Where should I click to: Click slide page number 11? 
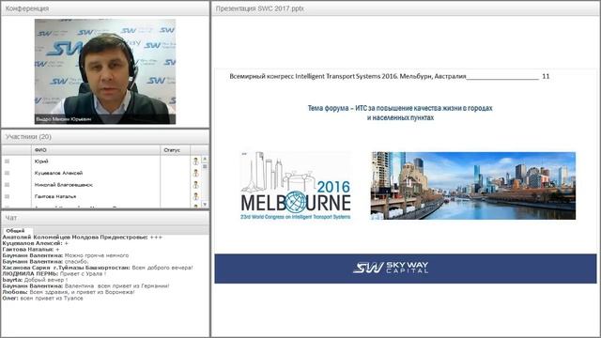(546, 76)
